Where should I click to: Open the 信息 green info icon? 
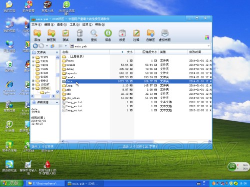pos(108,33)
